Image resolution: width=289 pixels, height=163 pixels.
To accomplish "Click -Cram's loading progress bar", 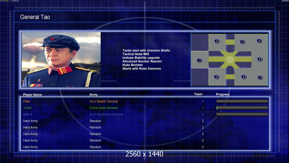I will (242, 108).
